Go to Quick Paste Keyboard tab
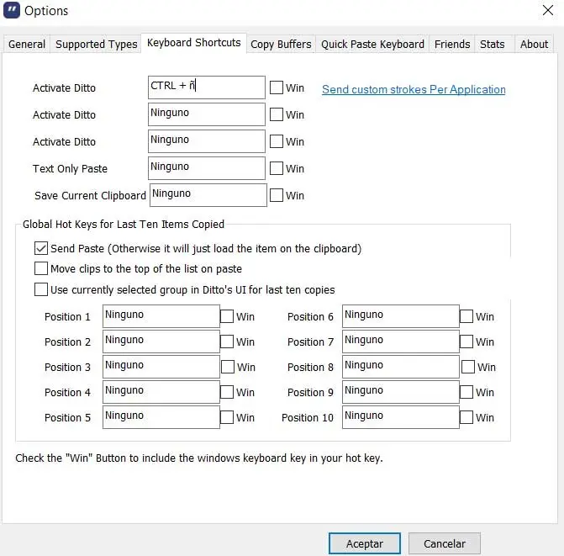This screenshot has width=564, height=556. (x=372, y=44)
